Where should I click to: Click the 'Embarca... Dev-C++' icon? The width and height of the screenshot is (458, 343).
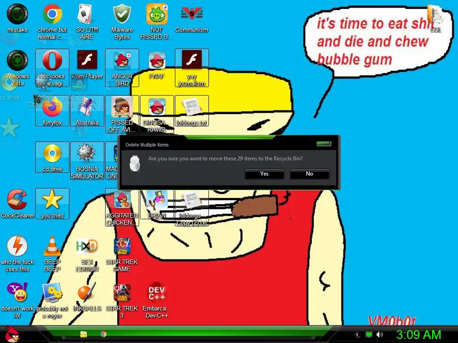pyautogui.click(x=157, y=301)
